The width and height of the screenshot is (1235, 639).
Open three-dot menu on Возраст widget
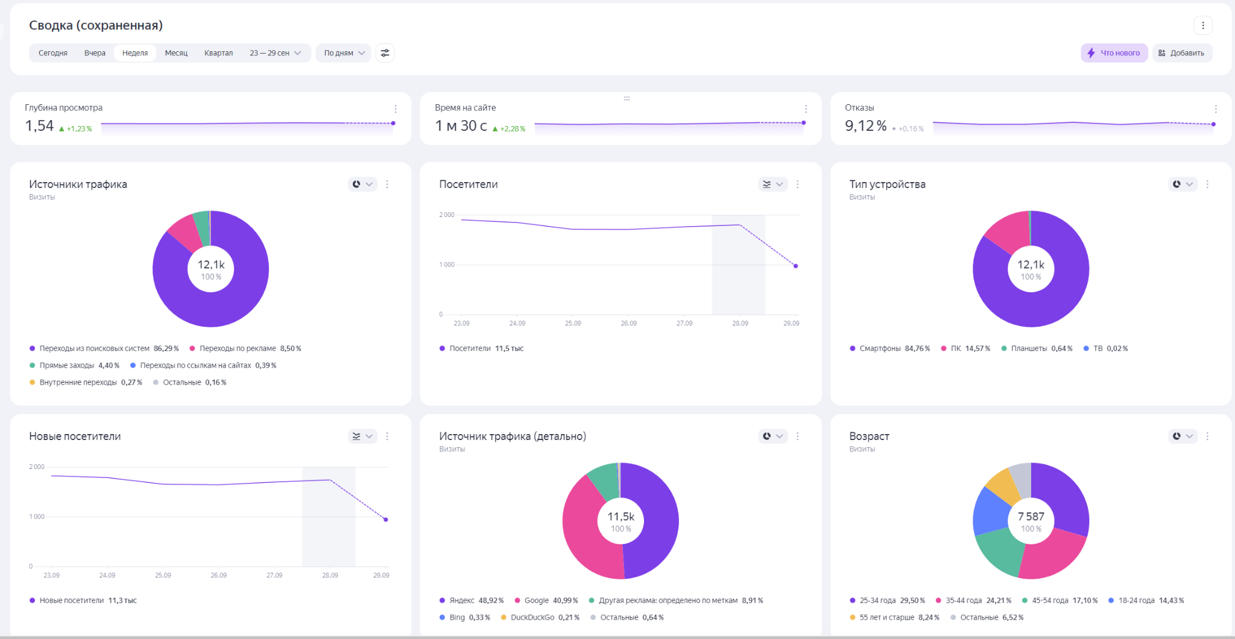pos(1207,436)
